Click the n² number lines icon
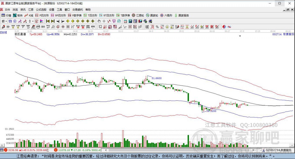The height and width of the screenshot is (159, 295). point(48,27)
